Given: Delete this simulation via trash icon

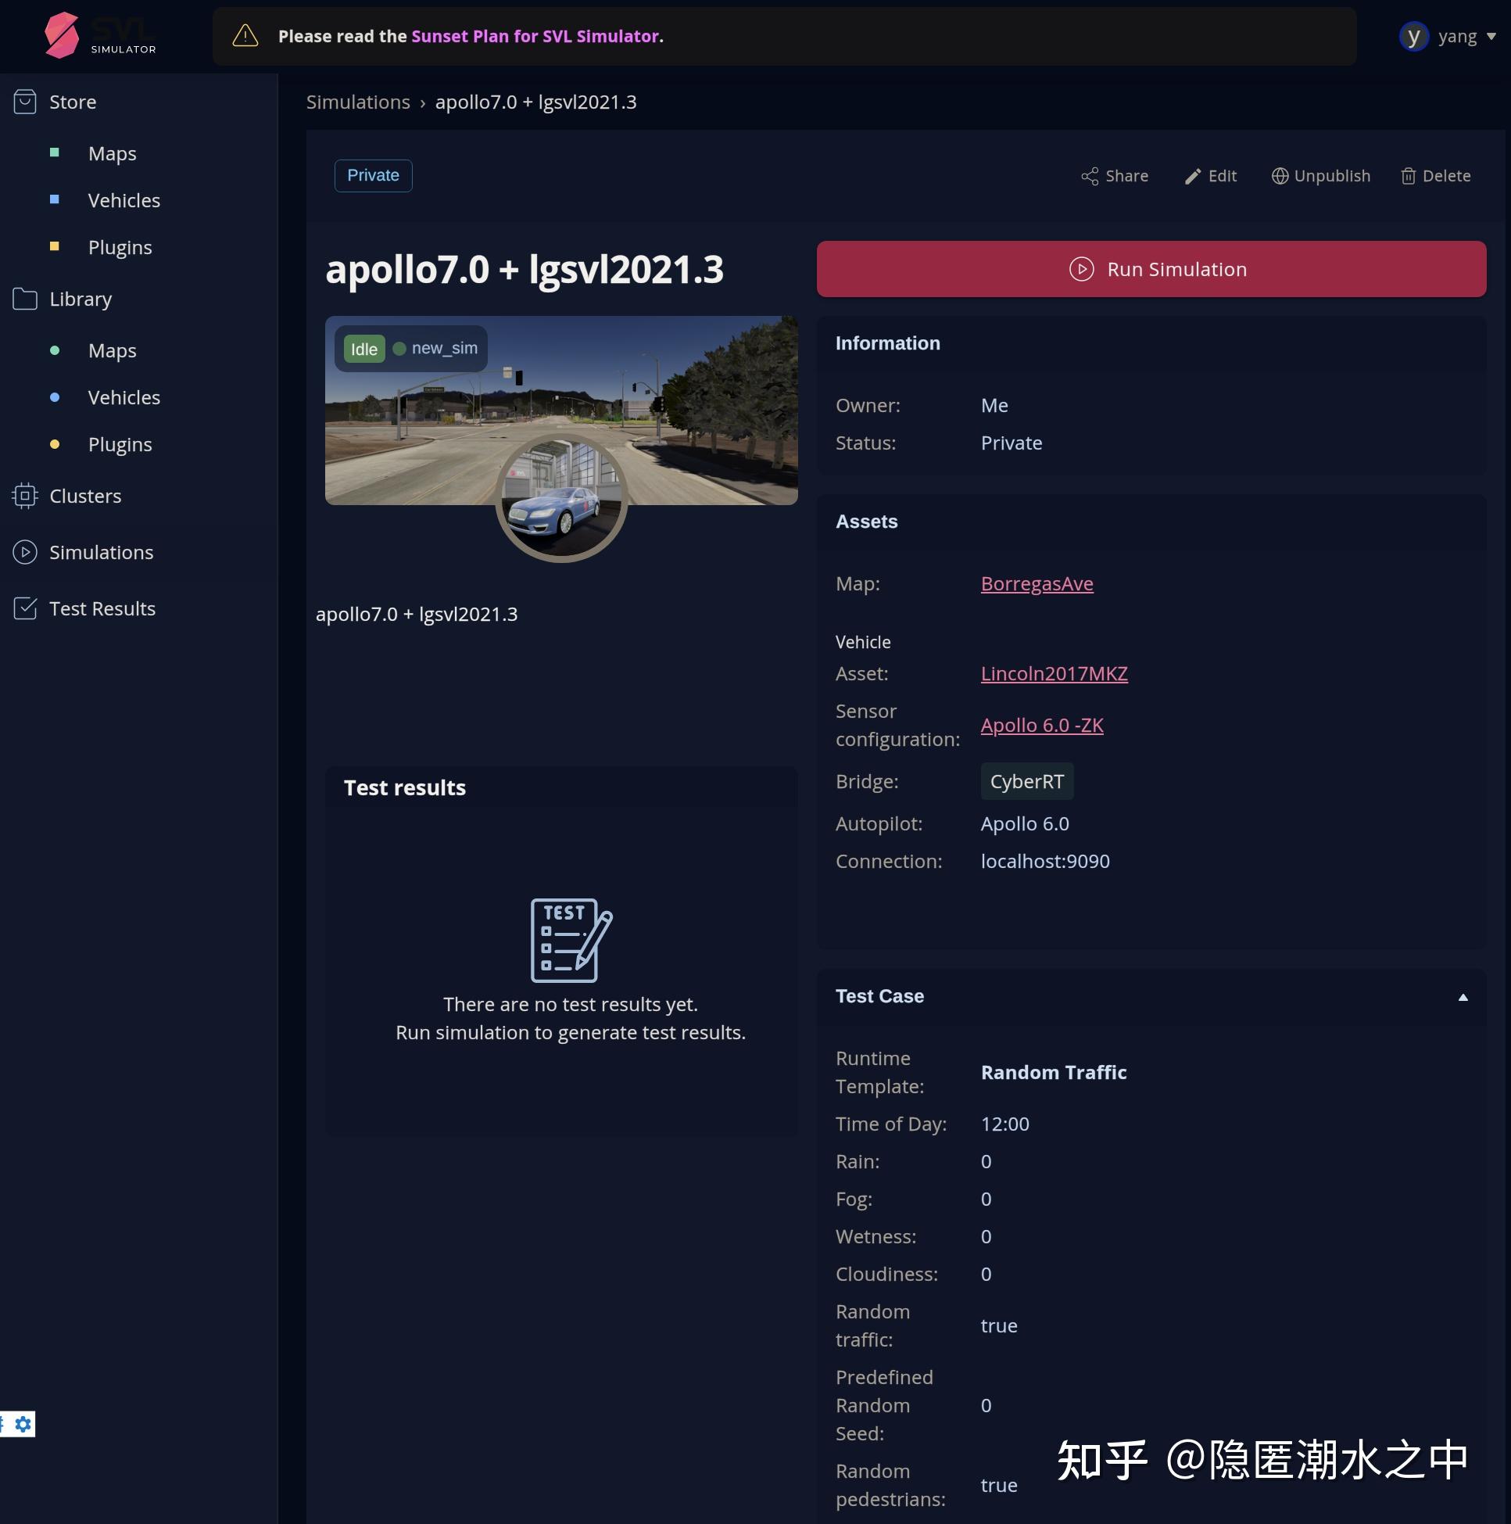Looking at the screenshot, I should point(1434,175).
